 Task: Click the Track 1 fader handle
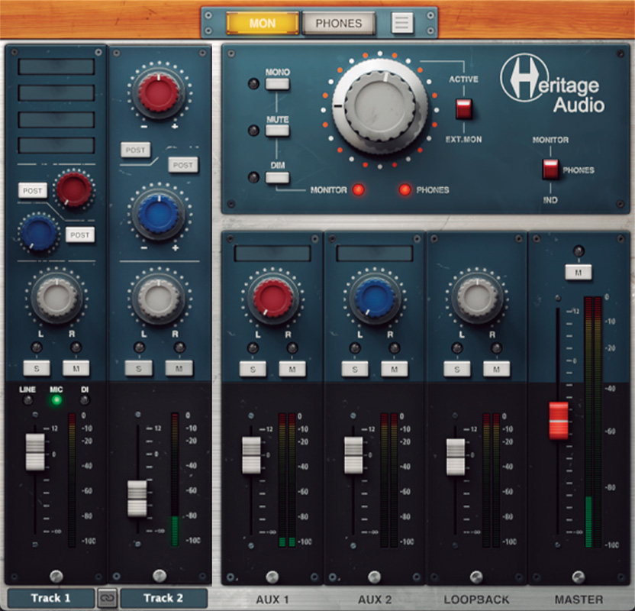35,452
